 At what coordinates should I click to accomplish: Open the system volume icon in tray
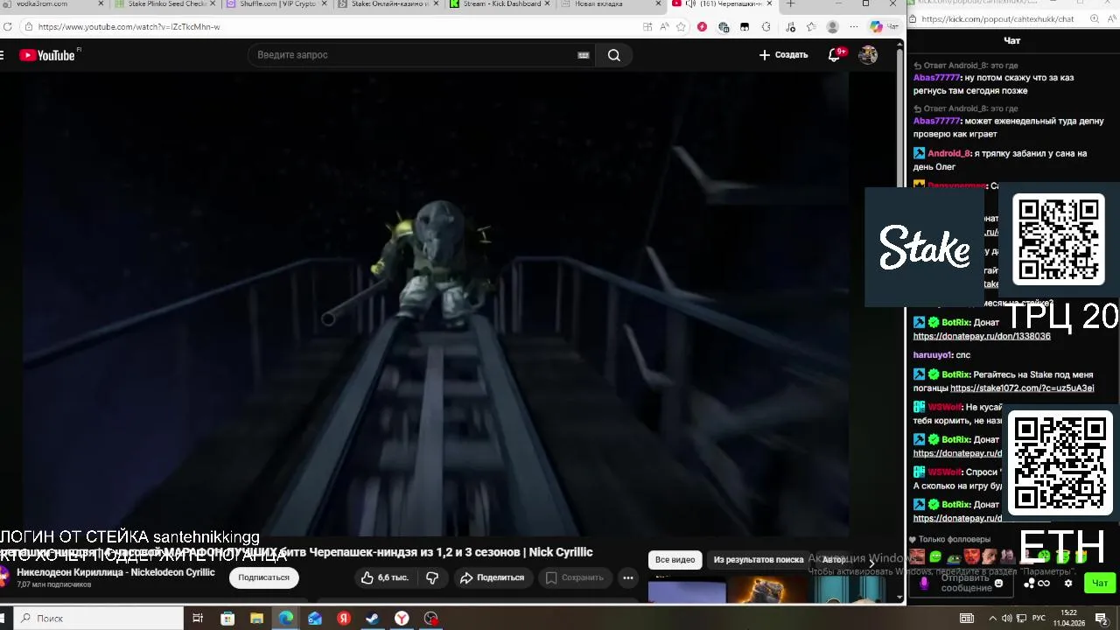pos(1007,618)
